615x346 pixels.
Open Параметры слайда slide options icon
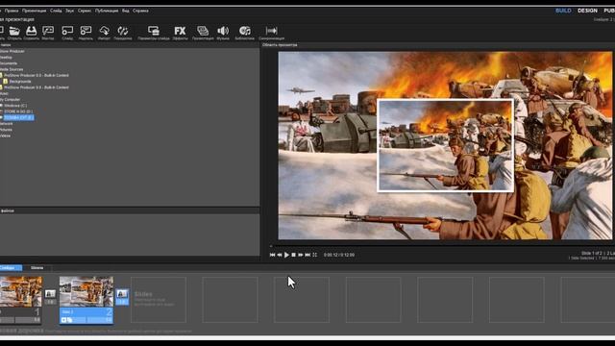click(x=154, y=33)
